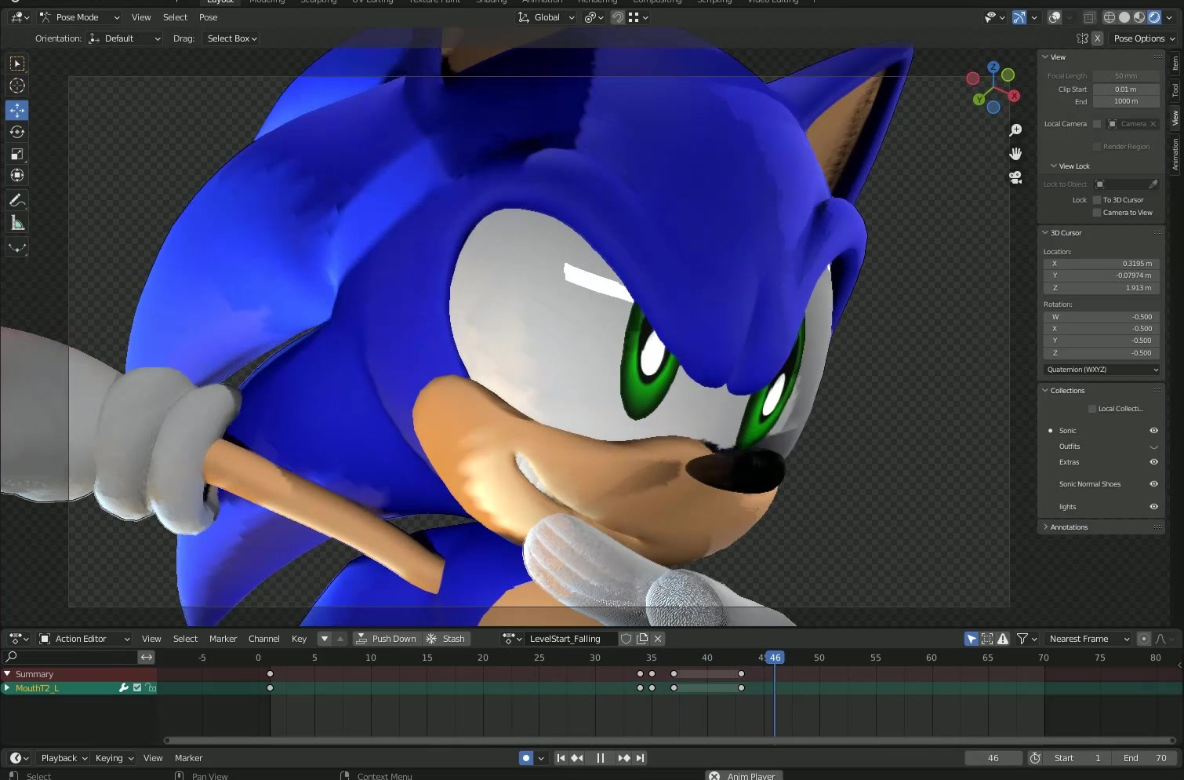Viewport: 1184px width, 780px height.
Task: Jump to next keyframe
Action: (x=624, y=758)
